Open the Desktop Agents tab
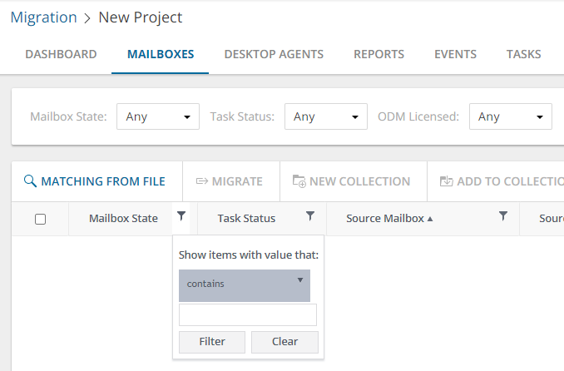564x371 pixels. pos(274,55)
